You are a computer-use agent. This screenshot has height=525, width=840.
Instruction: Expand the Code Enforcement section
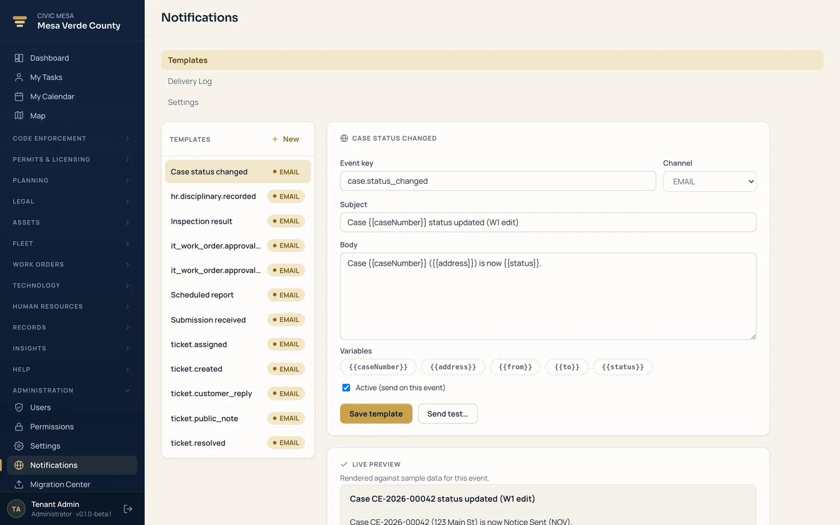click(x=71, y=139)
